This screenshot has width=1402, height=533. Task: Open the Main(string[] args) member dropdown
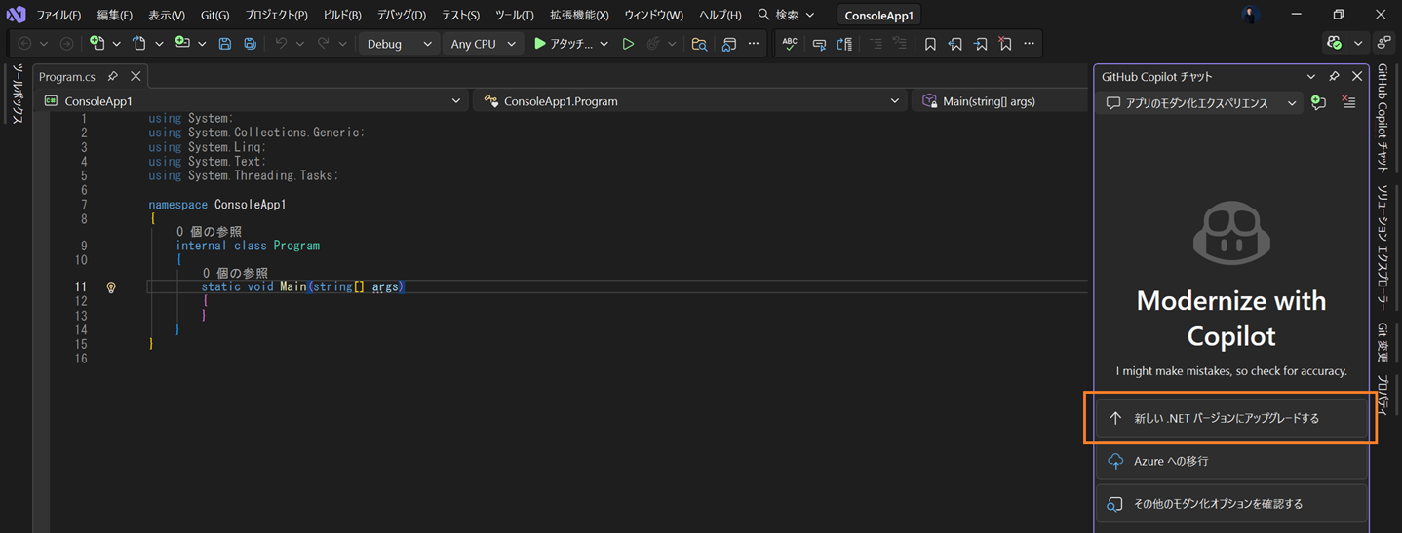1001,101
